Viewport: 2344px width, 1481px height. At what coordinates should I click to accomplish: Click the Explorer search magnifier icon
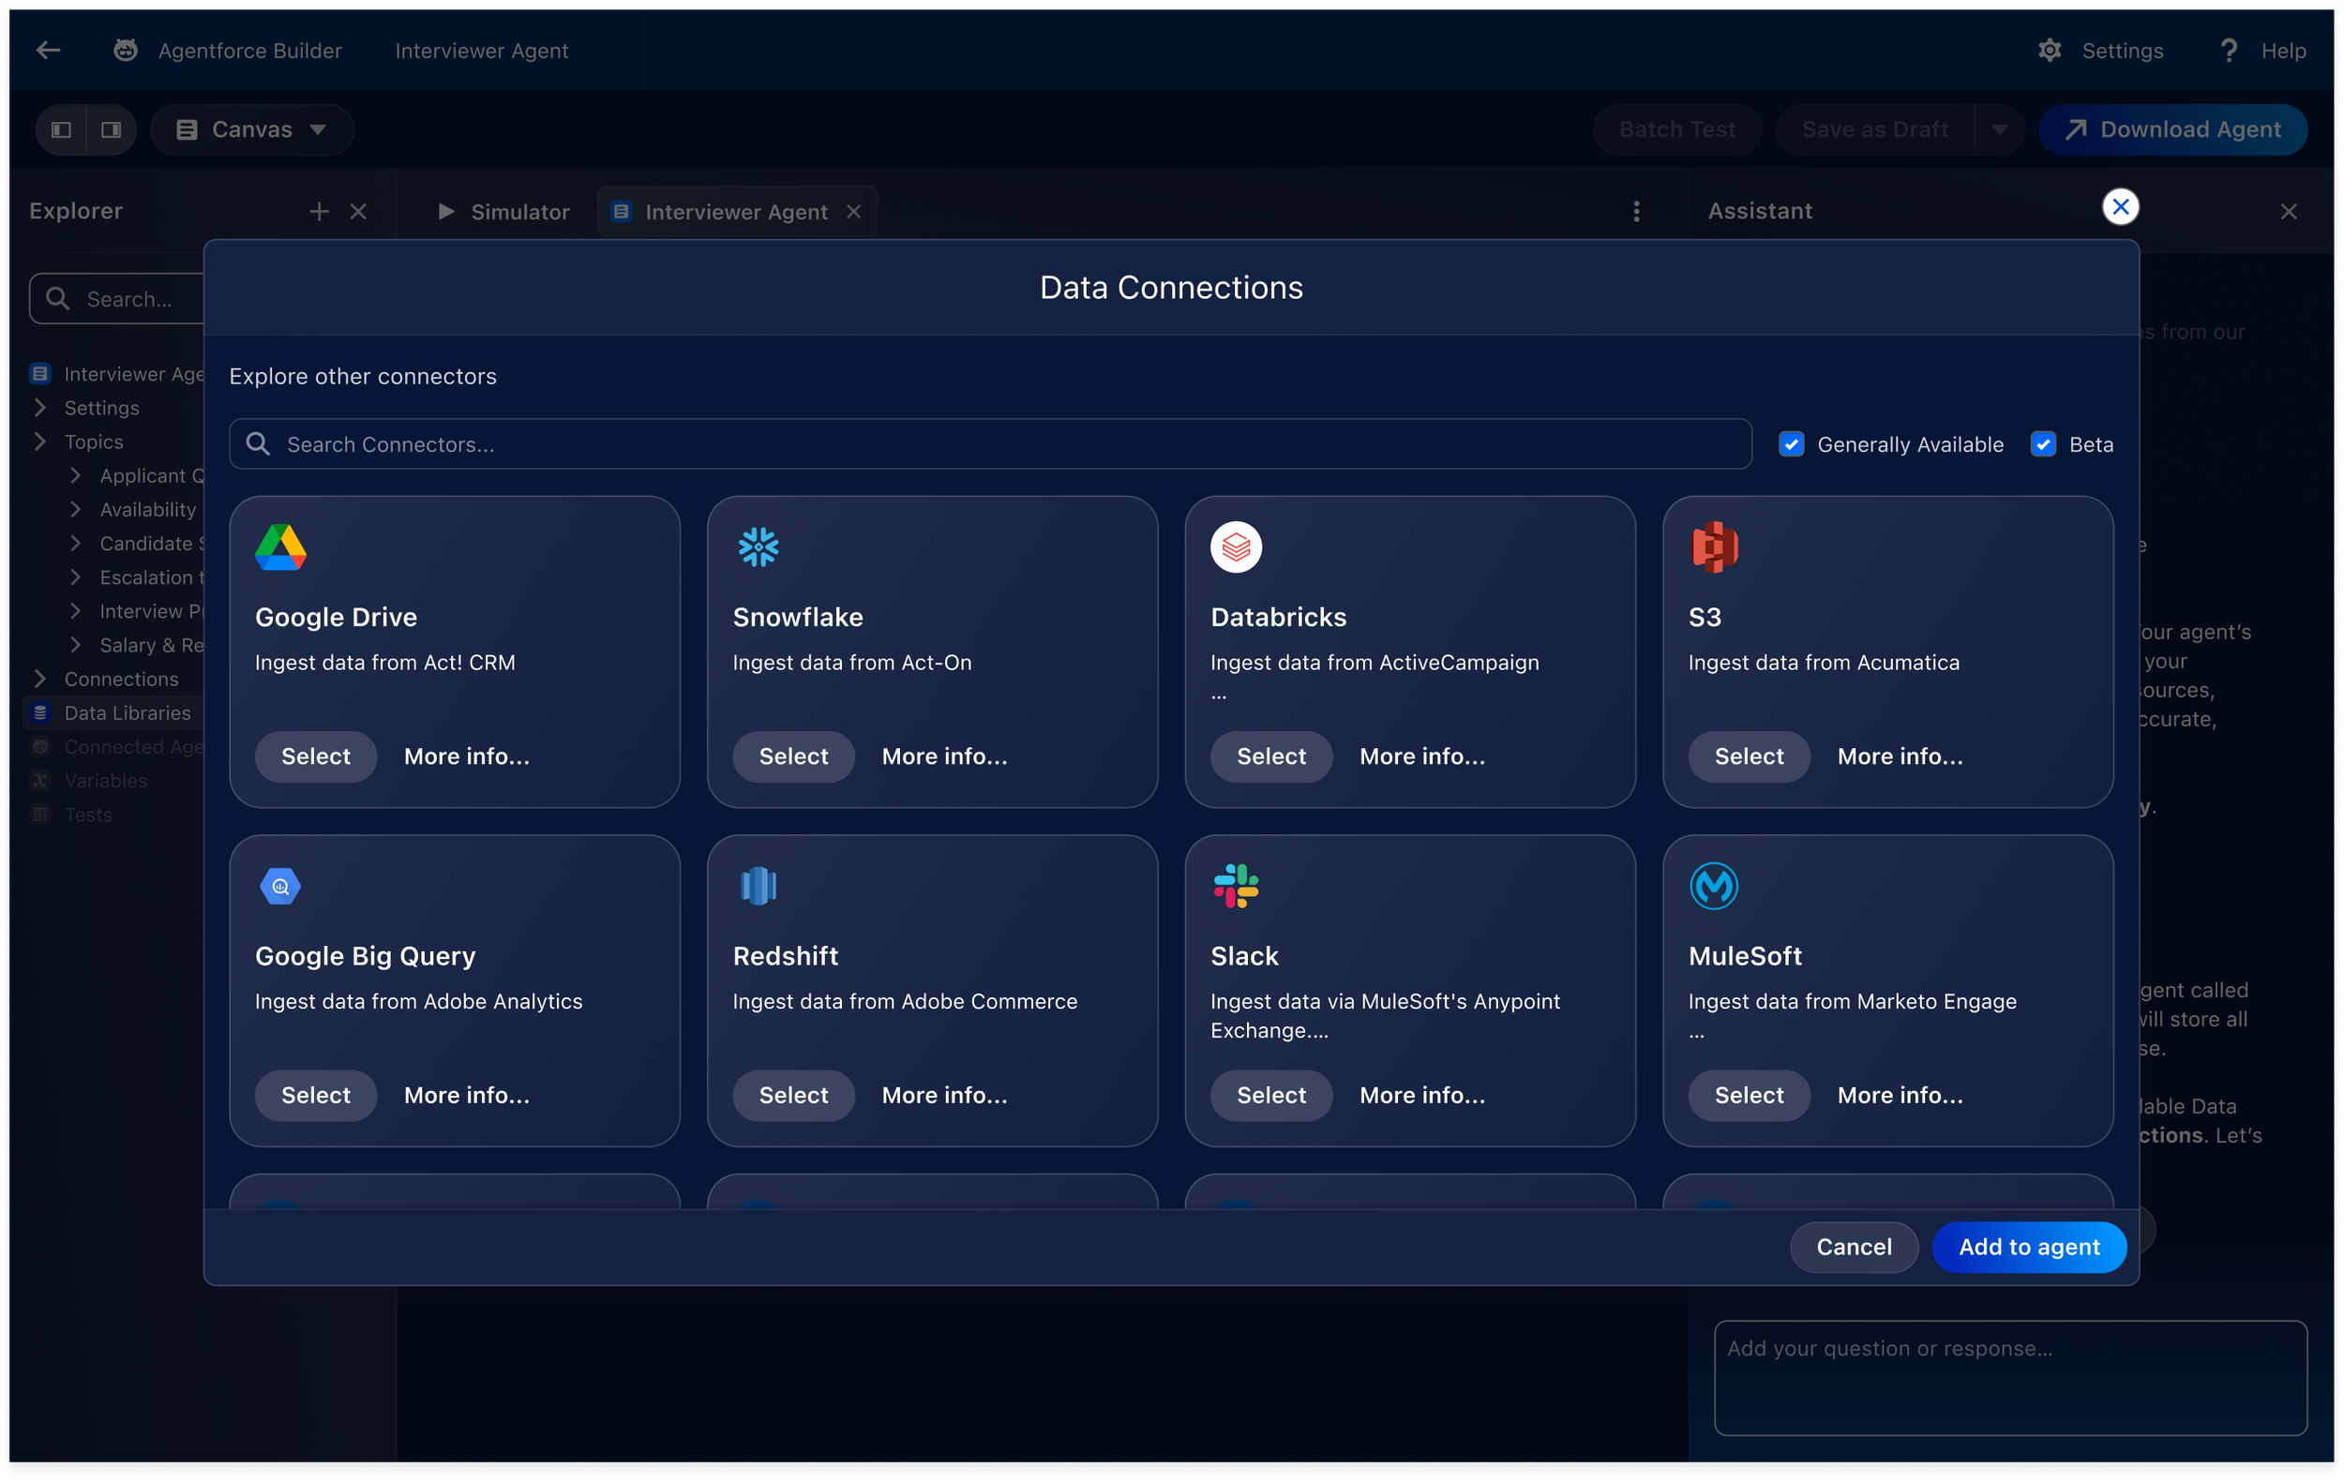[x=57, y=299]
